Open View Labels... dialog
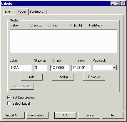The image size is (127, 122). point(37,115)
